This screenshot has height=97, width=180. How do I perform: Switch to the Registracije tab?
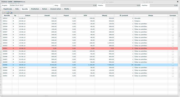click(x=8, y=9)
